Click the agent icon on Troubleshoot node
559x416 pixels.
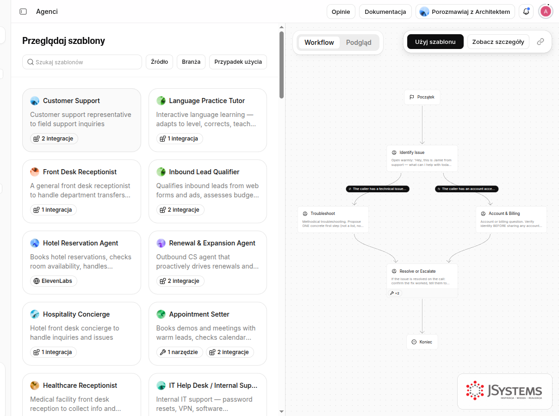click(305, 214)
